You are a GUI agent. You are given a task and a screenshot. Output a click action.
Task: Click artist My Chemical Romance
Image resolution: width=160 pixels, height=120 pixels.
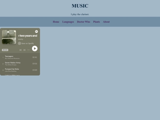click(x=12, y=58)
